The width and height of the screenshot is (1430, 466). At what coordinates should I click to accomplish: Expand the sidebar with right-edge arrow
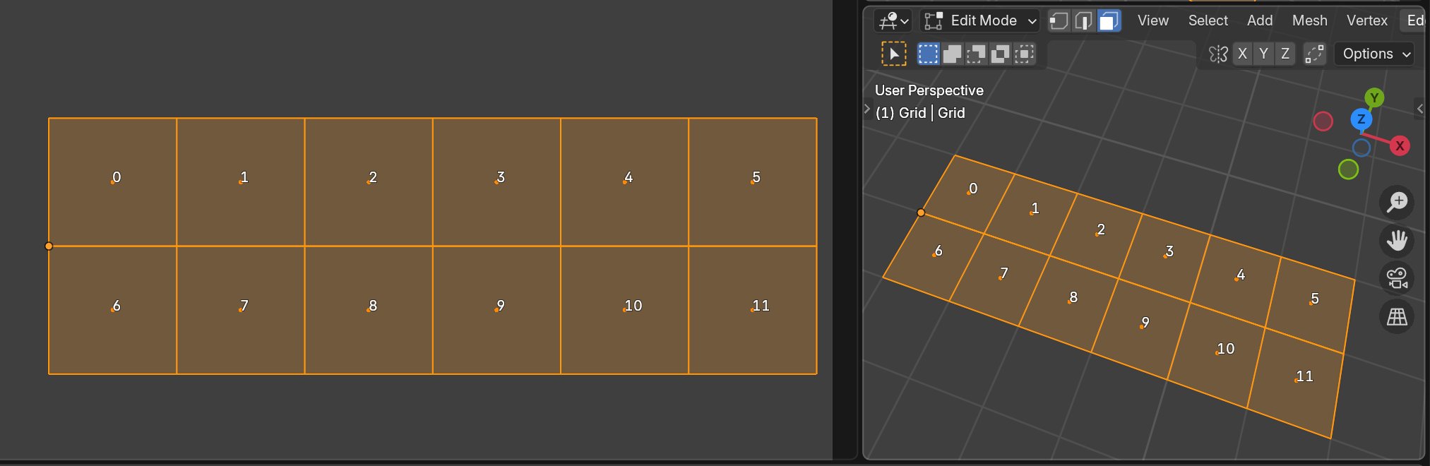[1420, 109]
